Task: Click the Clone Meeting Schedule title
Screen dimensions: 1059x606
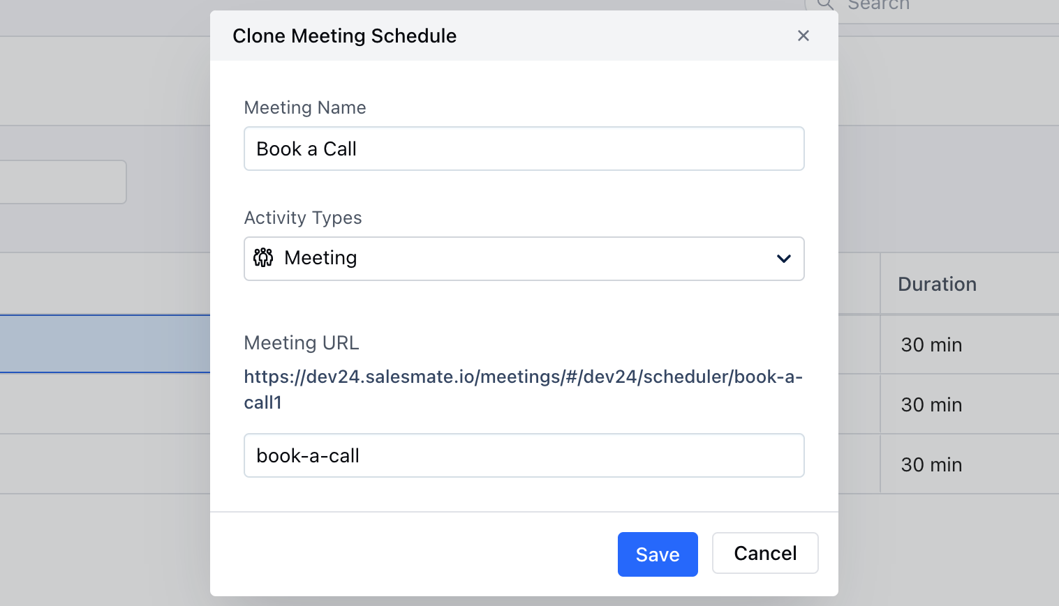Action: click(x=345, y=36)
